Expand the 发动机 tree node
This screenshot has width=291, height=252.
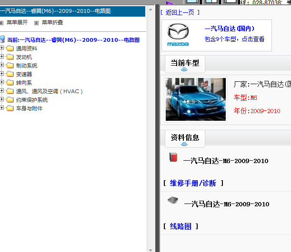(1, 57)
